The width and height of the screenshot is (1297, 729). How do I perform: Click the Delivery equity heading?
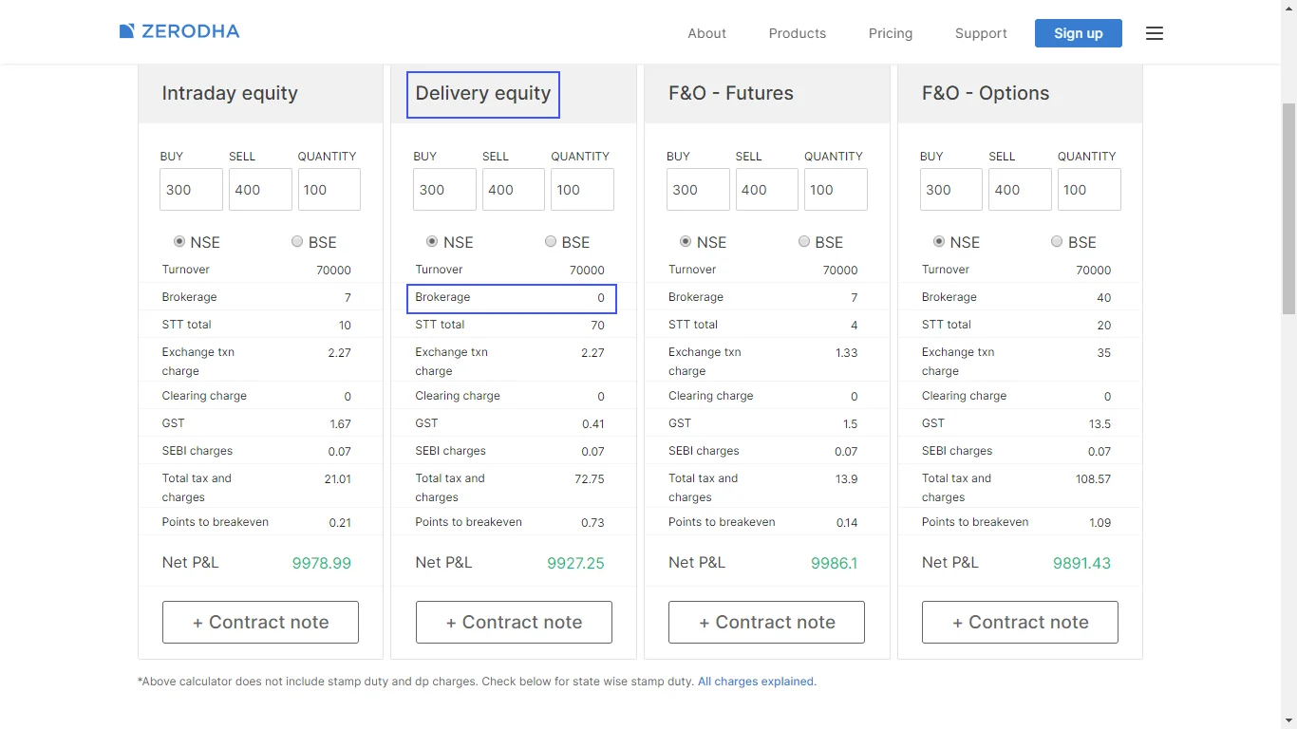[483, 93]
